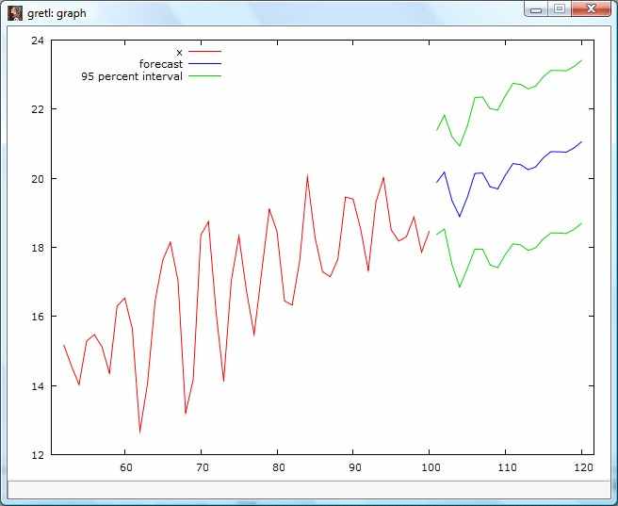This screenshot has height=506, width=618.
Task: Click the gretl app icon in title bar
Action: 15,13
